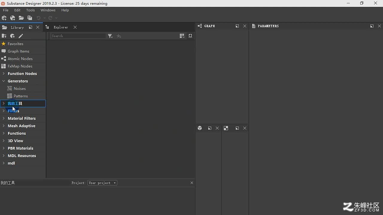Click the Save all packages icon

30,18
